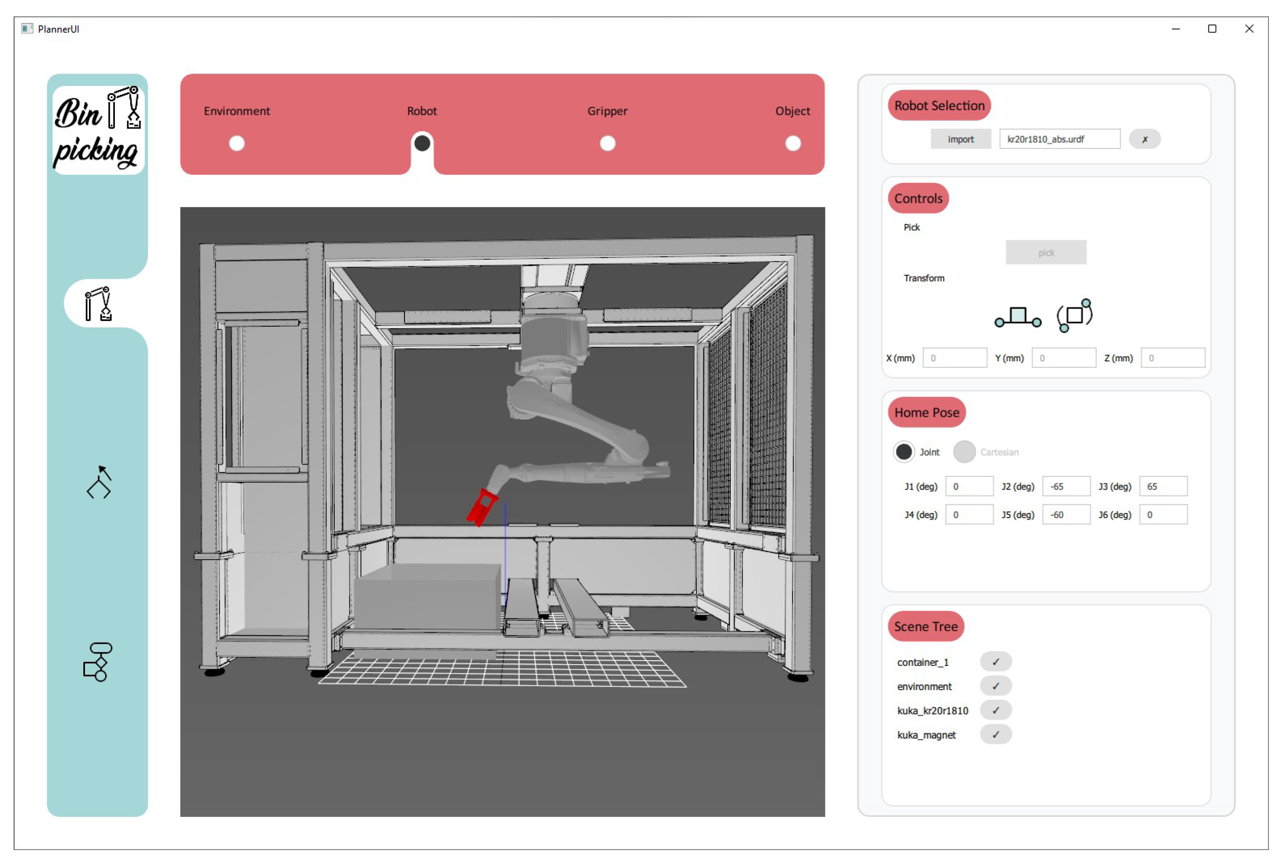1284x868 pixels.
Task: Toggle environment visibility checkmark
Action: 995,686
